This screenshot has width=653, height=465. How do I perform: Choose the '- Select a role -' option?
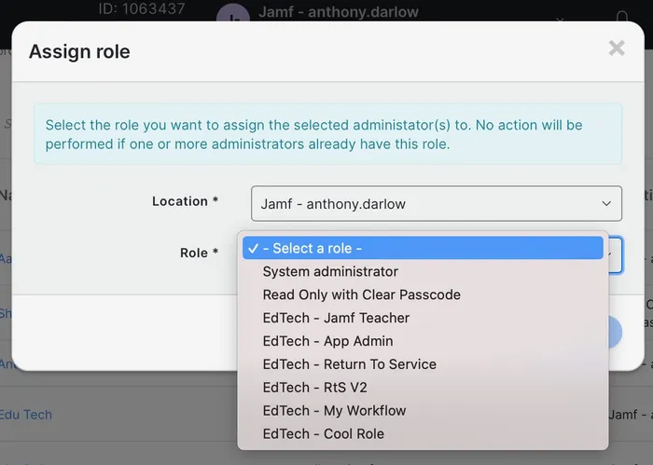[x=423, y=248]
